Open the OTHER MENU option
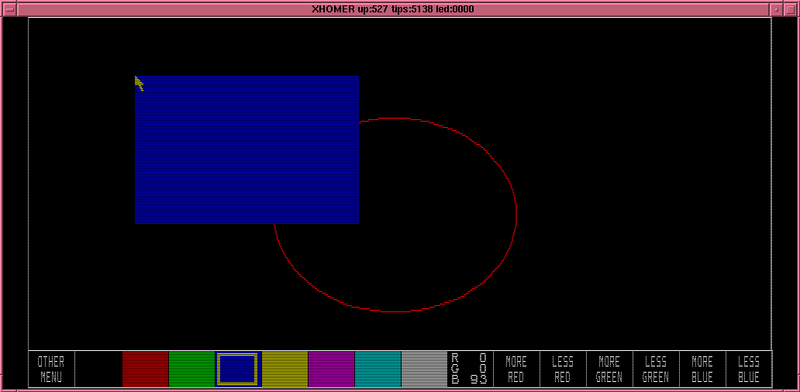 click(51, 370)
